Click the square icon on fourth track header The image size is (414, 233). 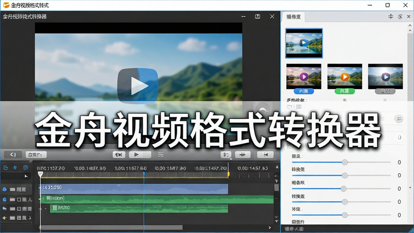19,218
